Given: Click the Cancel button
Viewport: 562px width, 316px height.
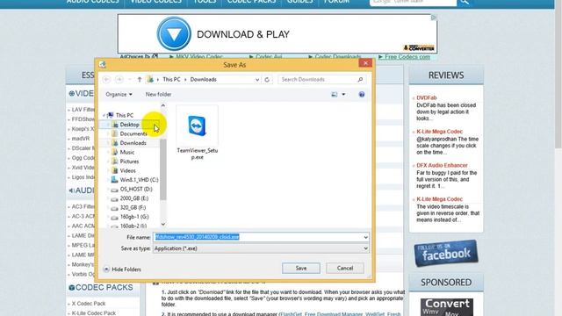Looking at the screenshot, I should coord(345,268).
